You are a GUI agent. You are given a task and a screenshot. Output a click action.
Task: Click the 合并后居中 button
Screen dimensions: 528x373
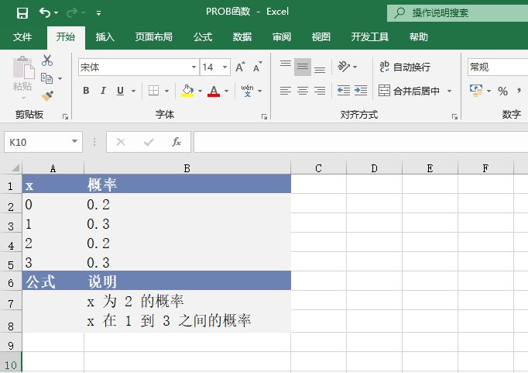[x=410, y=91]
